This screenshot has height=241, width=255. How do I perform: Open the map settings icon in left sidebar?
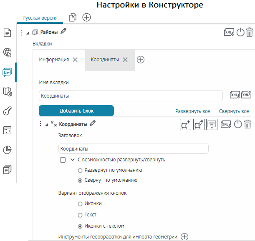pos(7,91)
